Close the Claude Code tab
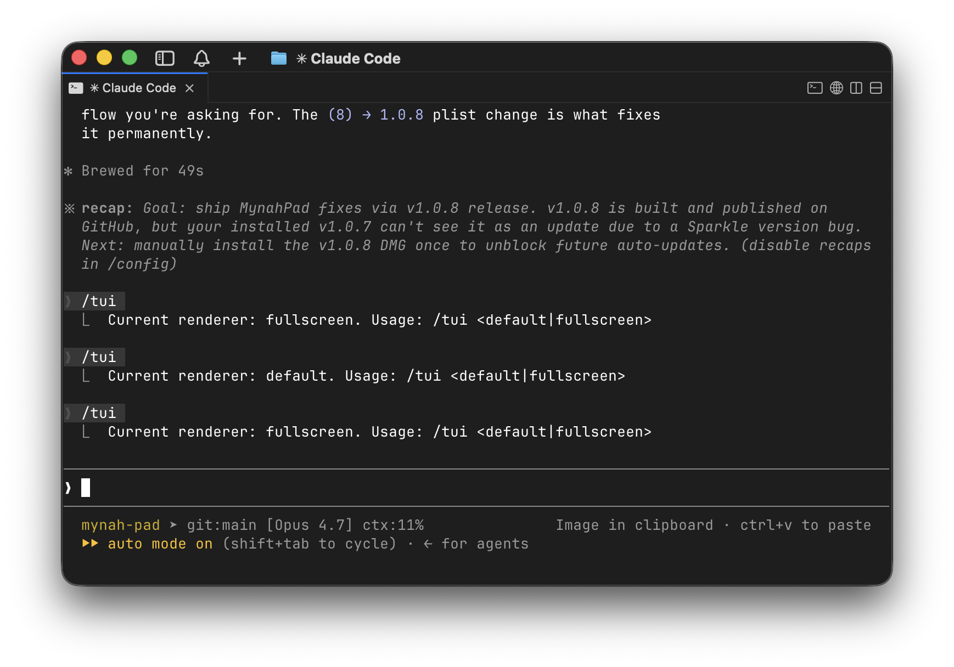The image size is (954, 667). point(189,88)
